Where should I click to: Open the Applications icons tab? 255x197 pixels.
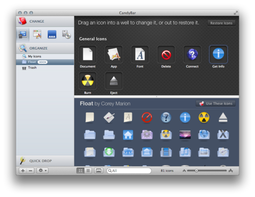pos(37,35)
